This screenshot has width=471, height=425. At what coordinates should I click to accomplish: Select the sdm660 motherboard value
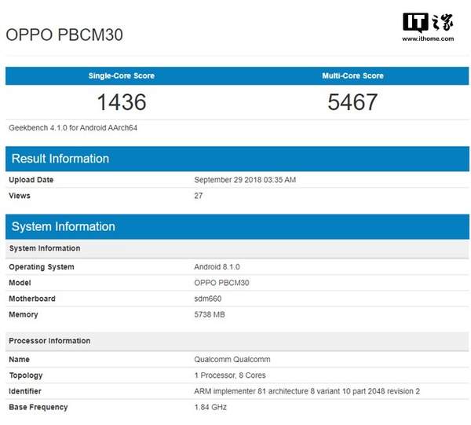click(208, 299)
